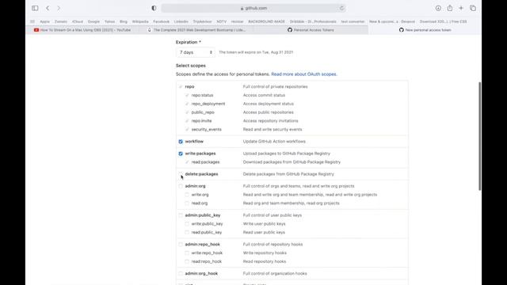
Task: Click 'Read and write security events' text
Action: tap(273, 129)
